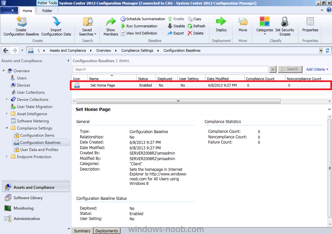The height and width of the screenshot is (234, 332).
Task: Open the Monitoring workspace
Action: tap(36, 208)
